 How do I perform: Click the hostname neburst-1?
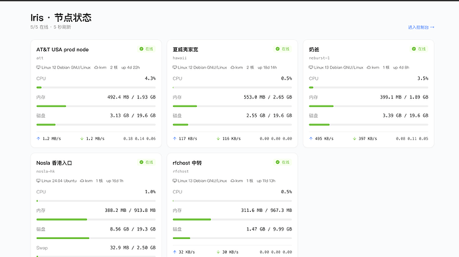(319, 58)
